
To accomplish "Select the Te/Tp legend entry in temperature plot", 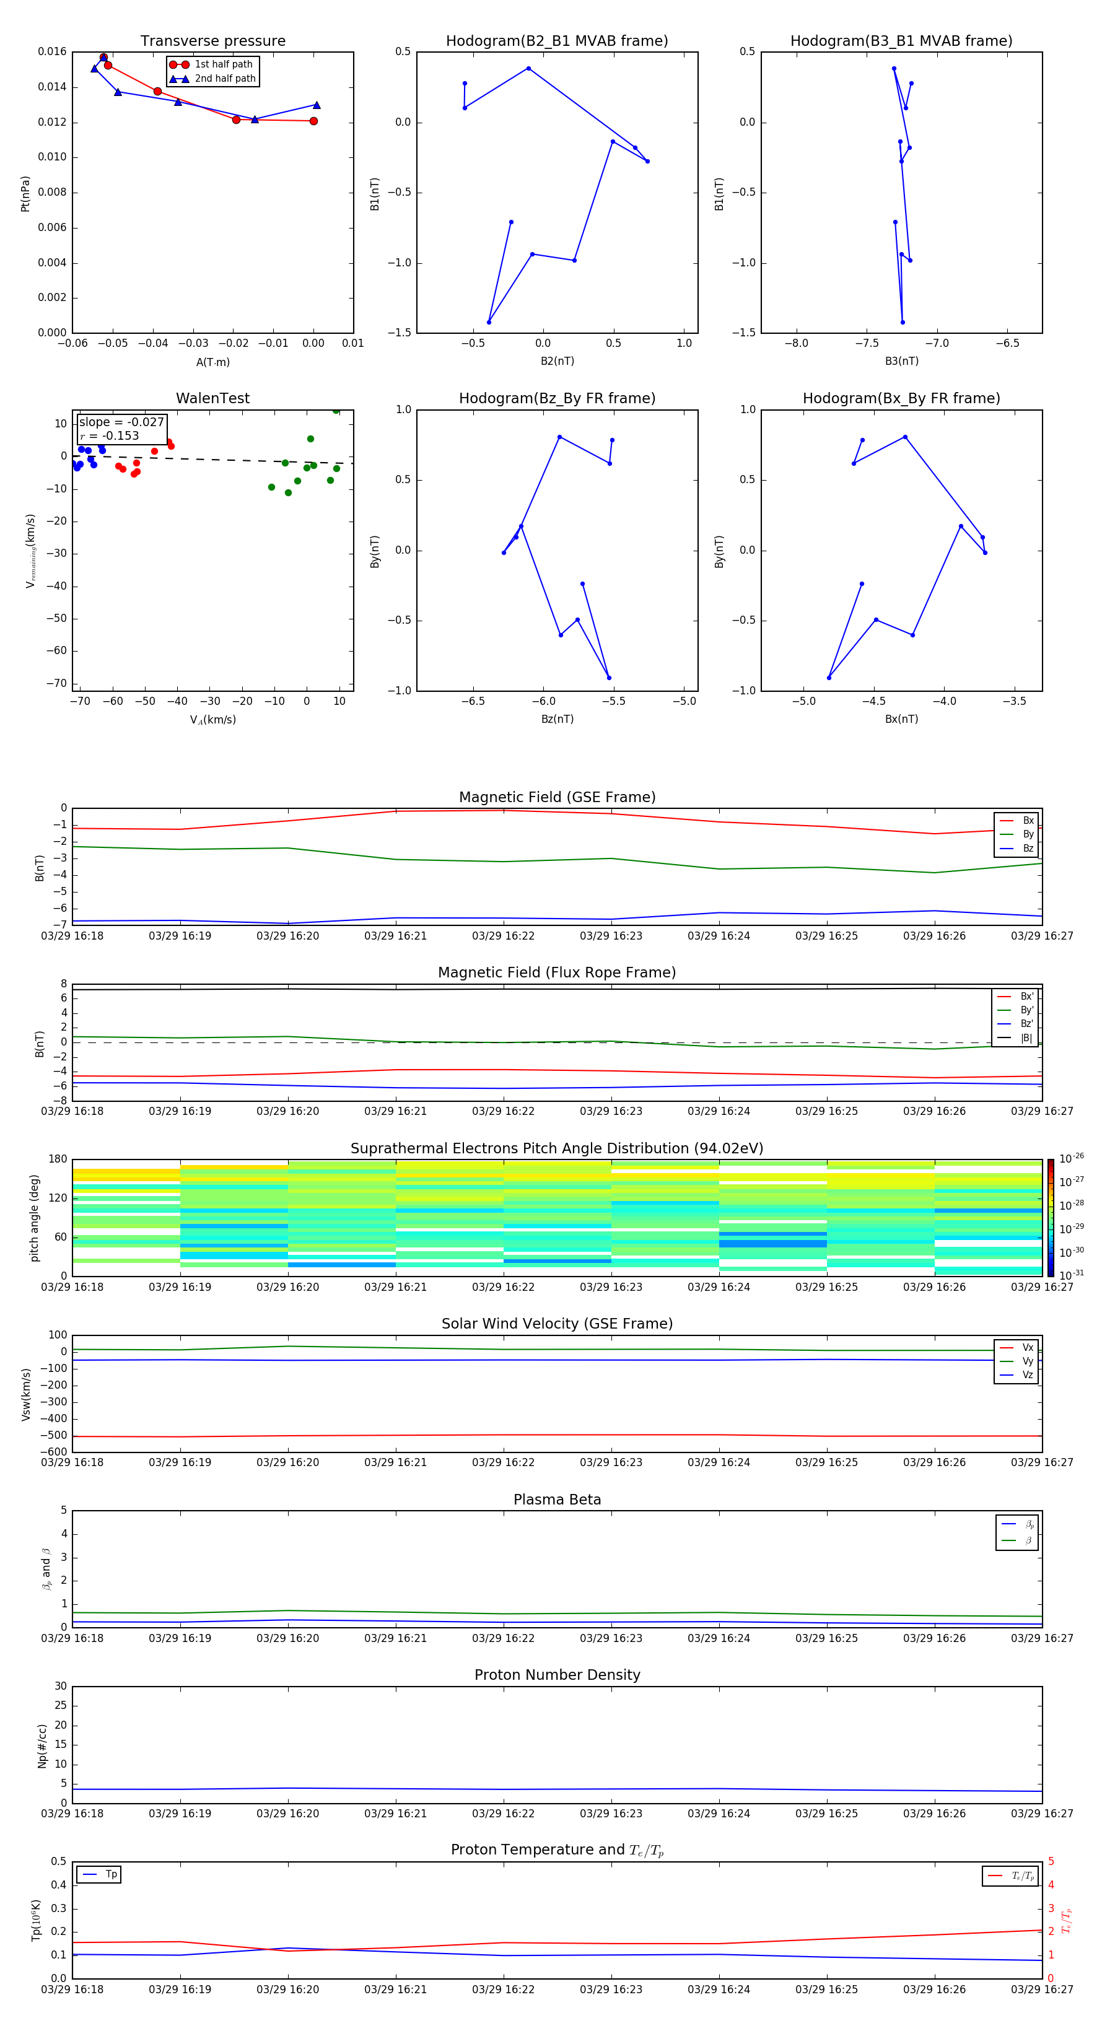I will click(x=1010, y=1876).
